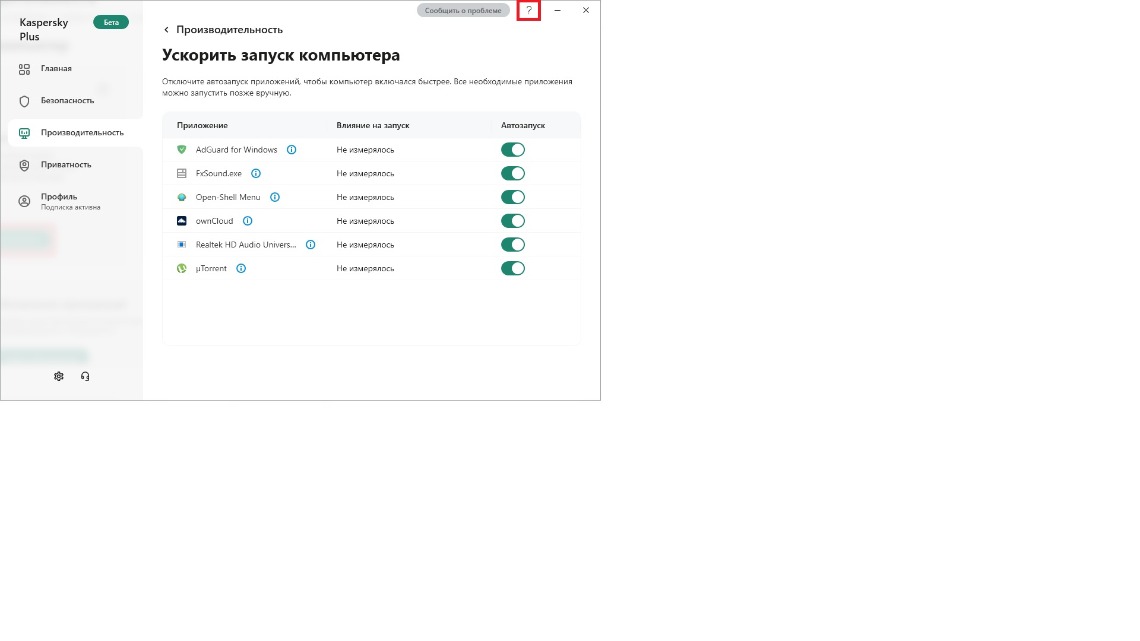Image resolution: width=1140 pixels, height=641 pixels.
Task: Disable autostart for FxSound.exe
Action: [x=513, y=173]
